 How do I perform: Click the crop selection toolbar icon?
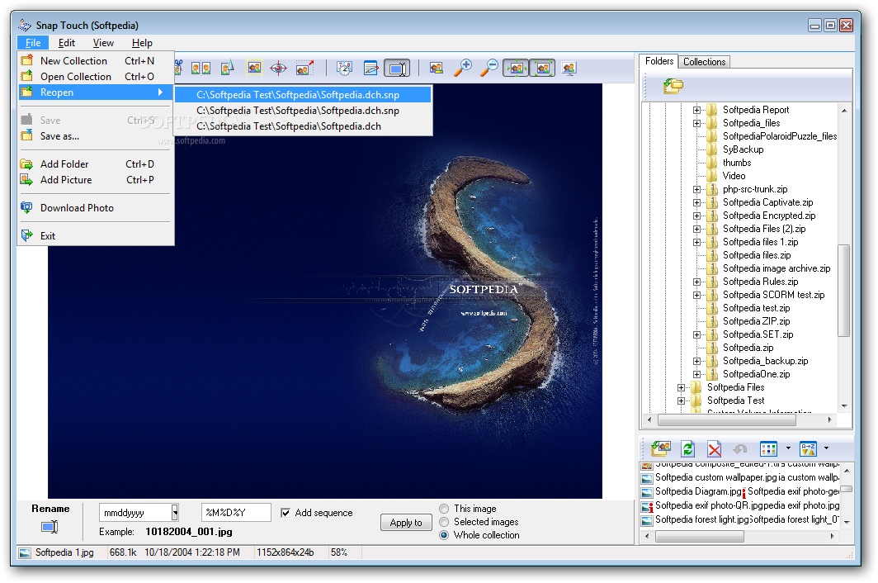[254, 69]
